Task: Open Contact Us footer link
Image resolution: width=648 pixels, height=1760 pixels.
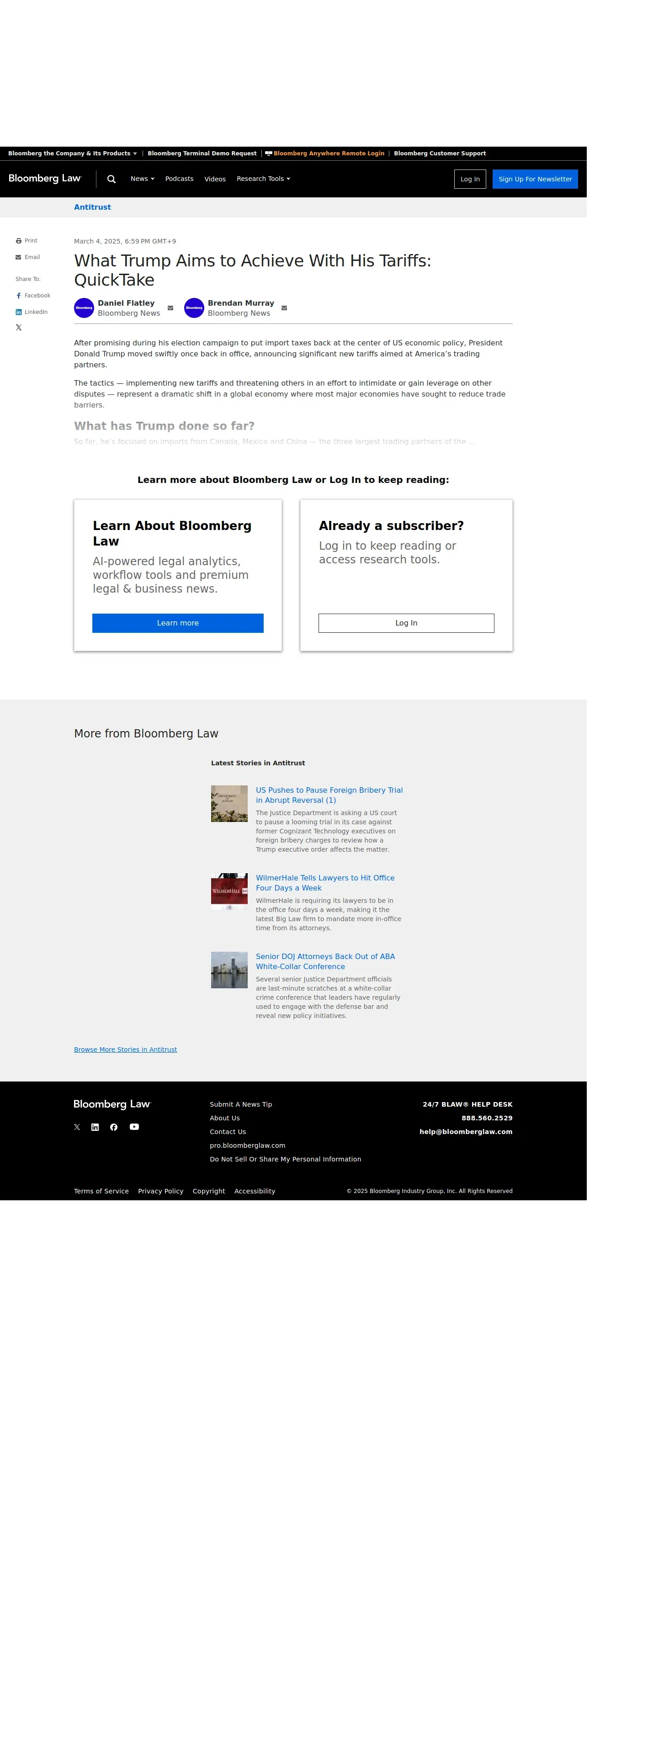Action: (228, 1131)
